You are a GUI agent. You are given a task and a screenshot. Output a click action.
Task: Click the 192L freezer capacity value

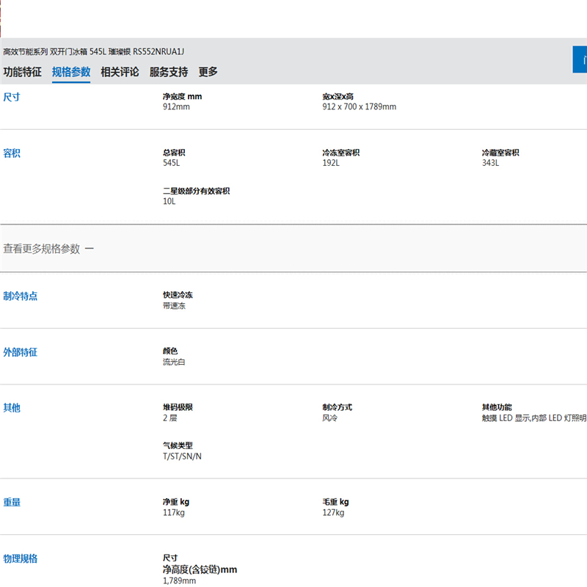(x=331, y=163)
